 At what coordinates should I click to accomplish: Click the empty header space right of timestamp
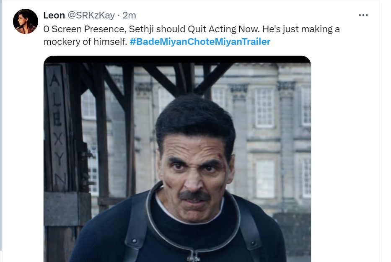[x=243, y=16]
